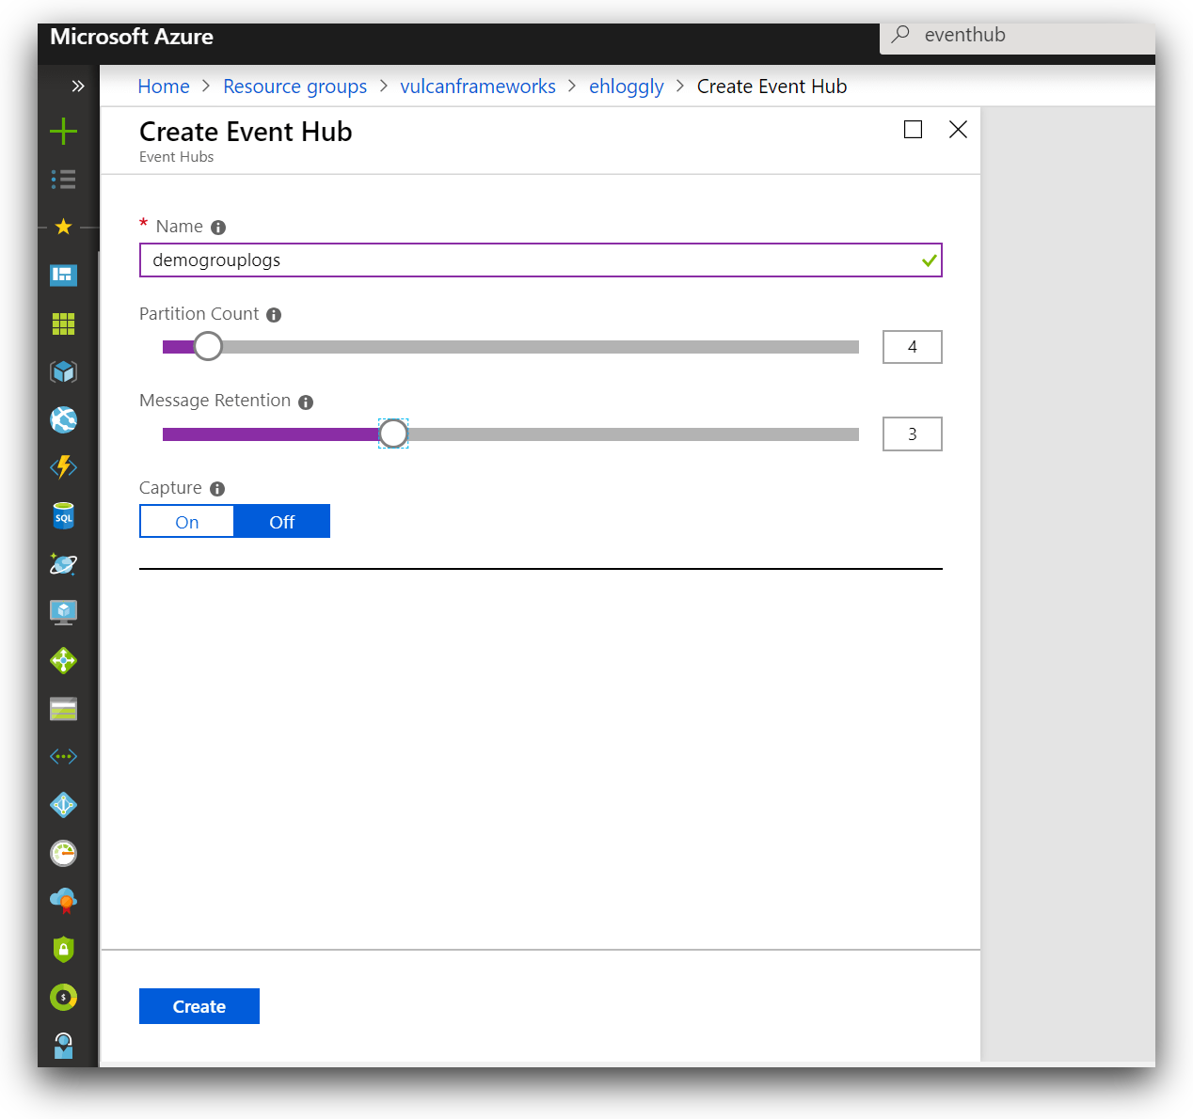This screenshot has width=1193, height=1119.
Task: Open All services list icon in sidebar
Action: click(x=63, y=179)
